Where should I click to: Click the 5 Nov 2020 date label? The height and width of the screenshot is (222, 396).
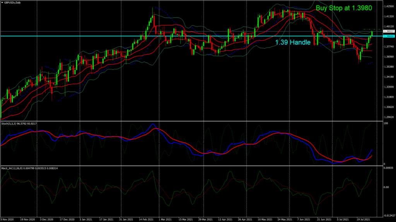pyautogui.click(x=7, y=219)
